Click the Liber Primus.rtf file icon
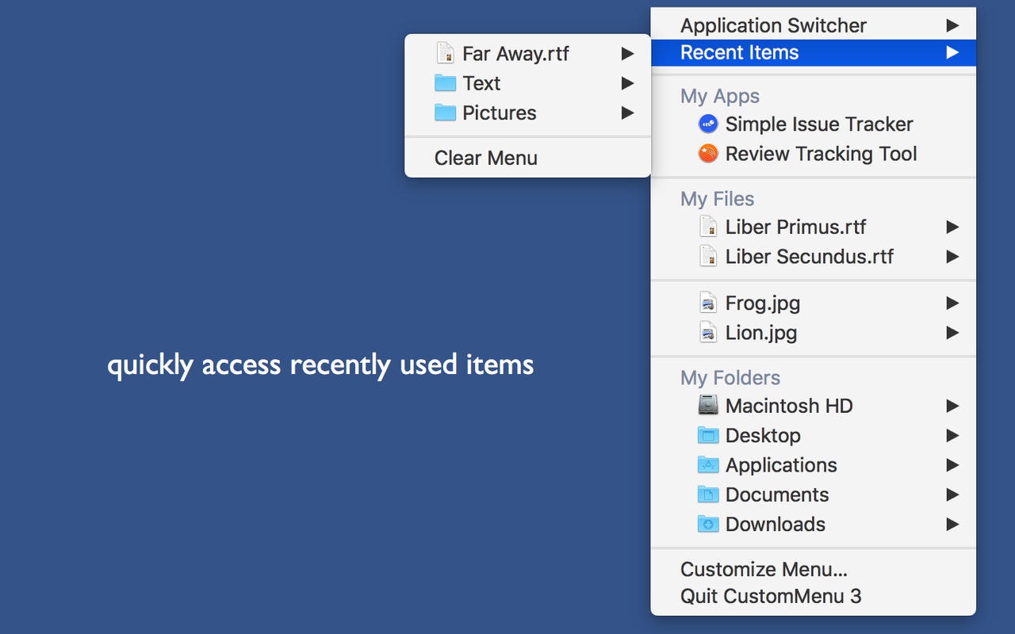Viewport: 1015px width, 634px height. [708, 227]
